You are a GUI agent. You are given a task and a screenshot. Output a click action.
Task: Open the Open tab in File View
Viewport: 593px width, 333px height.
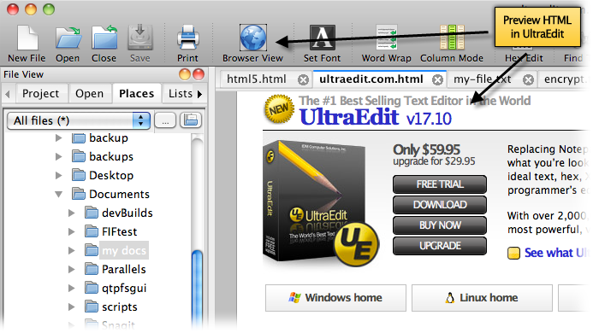(89, 94)
